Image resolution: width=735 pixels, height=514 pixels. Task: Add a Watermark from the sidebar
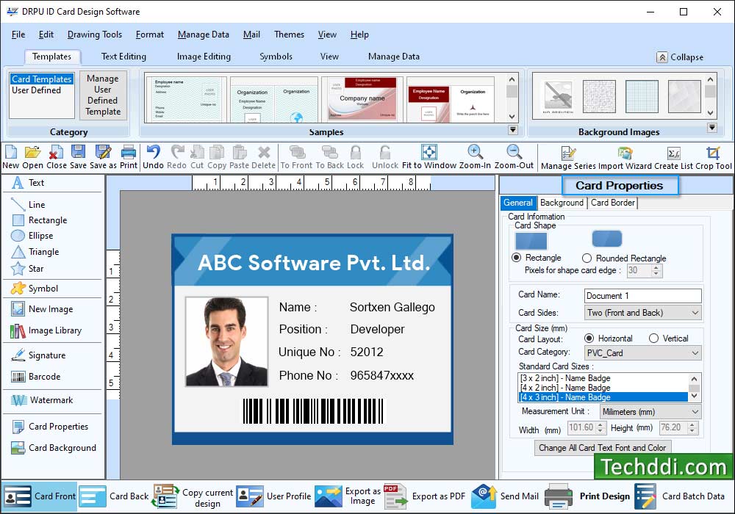point(42,400)
